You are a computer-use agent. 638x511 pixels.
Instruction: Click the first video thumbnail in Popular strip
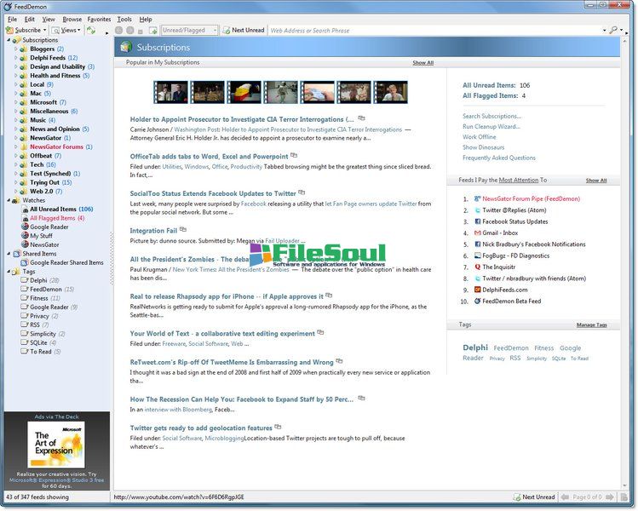coord(171,92)
